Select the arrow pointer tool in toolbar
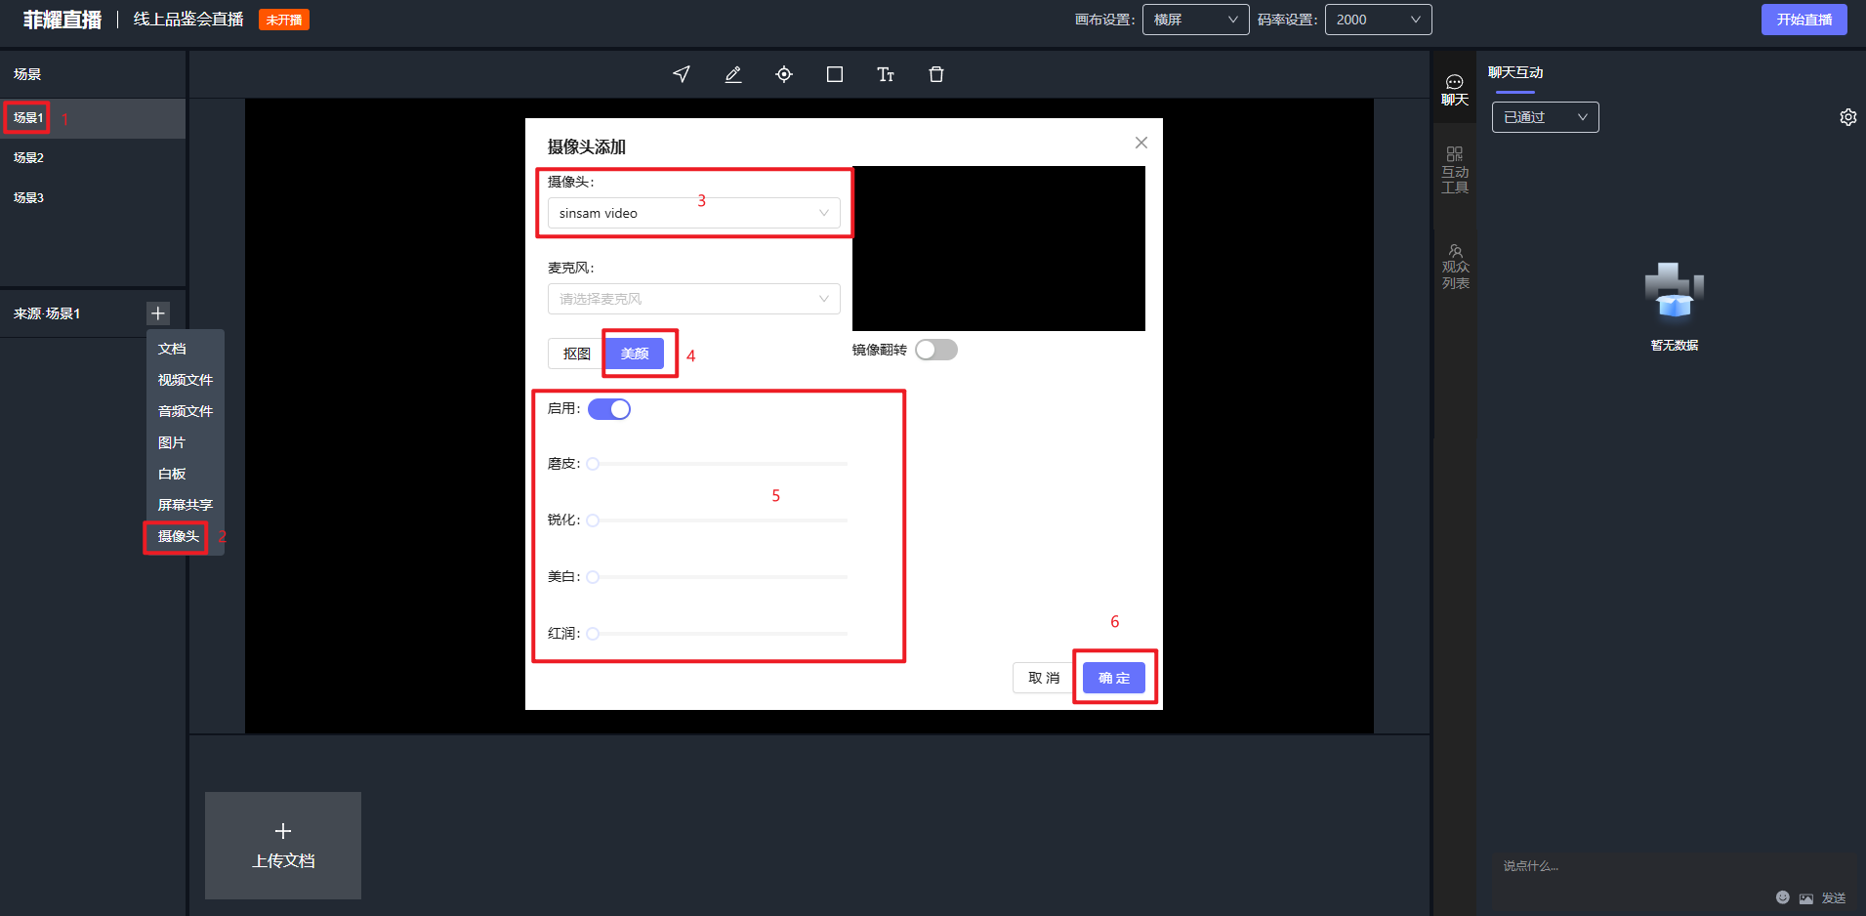1866x916 pixels. [x=682, y=74]
